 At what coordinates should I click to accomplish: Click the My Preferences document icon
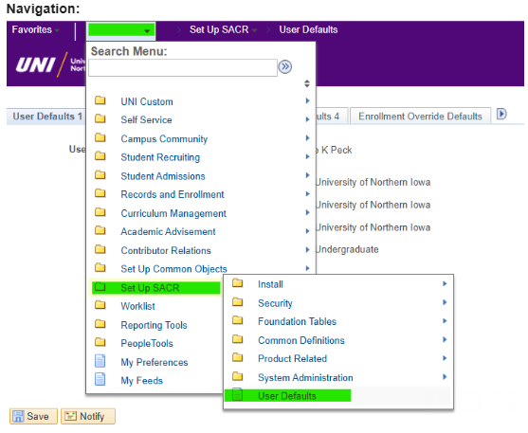coord(100,361)
